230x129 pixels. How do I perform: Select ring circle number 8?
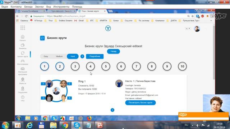(152, 66)
